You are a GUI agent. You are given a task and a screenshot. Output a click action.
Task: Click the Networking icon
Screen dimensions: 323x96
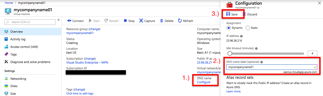[x=6, y=78]
